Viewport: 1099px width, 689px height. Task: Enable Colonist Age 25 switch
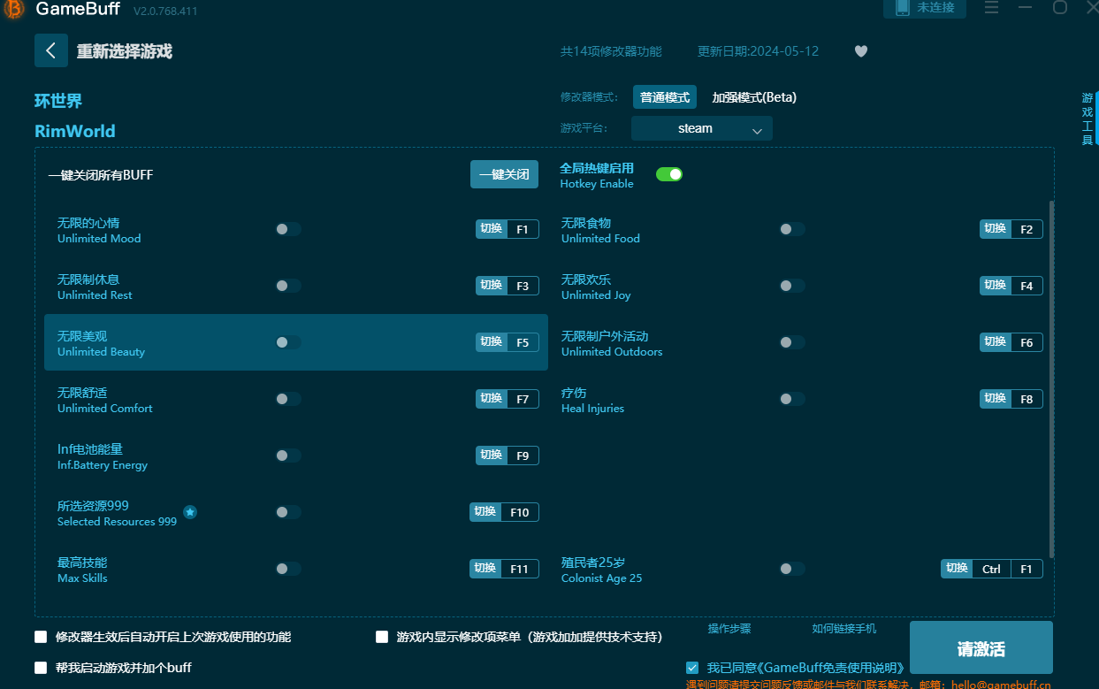coord(792,569)
